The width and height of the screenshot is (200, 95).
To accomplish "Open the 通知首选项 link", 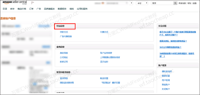I will [167, 71].
